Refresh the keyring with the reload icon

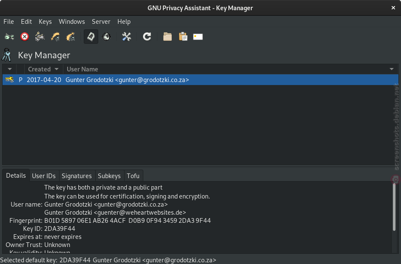[147, 37]
